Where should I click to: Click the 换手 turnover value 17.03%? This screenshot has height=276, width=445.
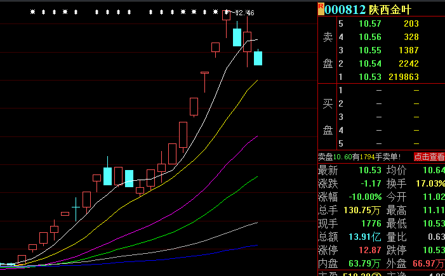click(428, 183)
